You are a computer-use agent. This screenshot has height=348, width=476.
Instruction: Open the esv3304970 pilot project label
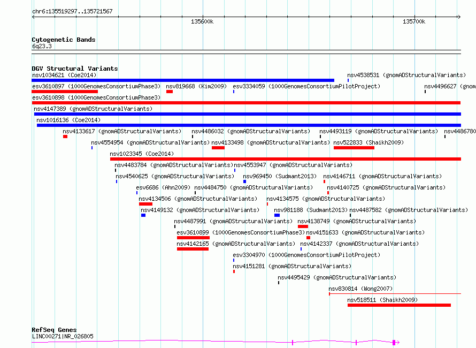click(x=306, y=255)
